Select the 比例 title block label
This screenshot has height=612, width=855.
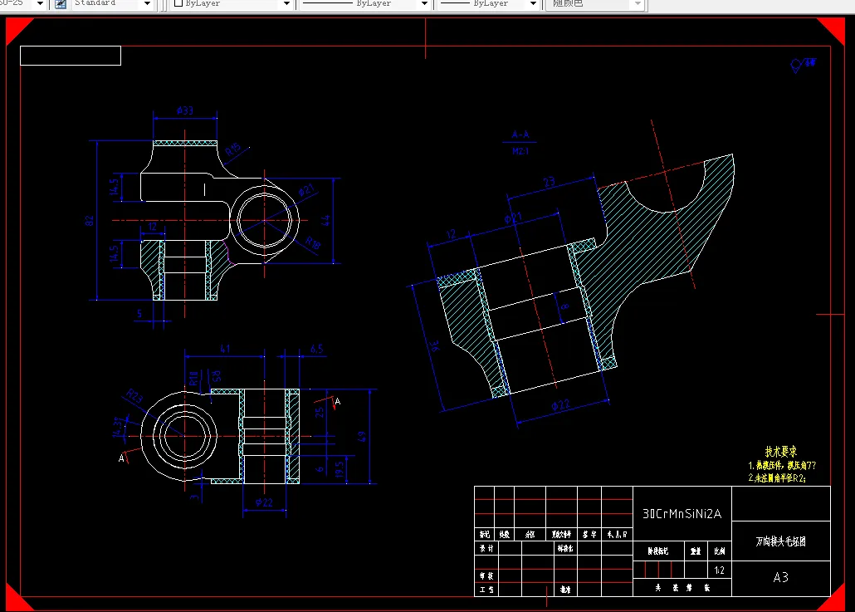click(x=719, y=551)
